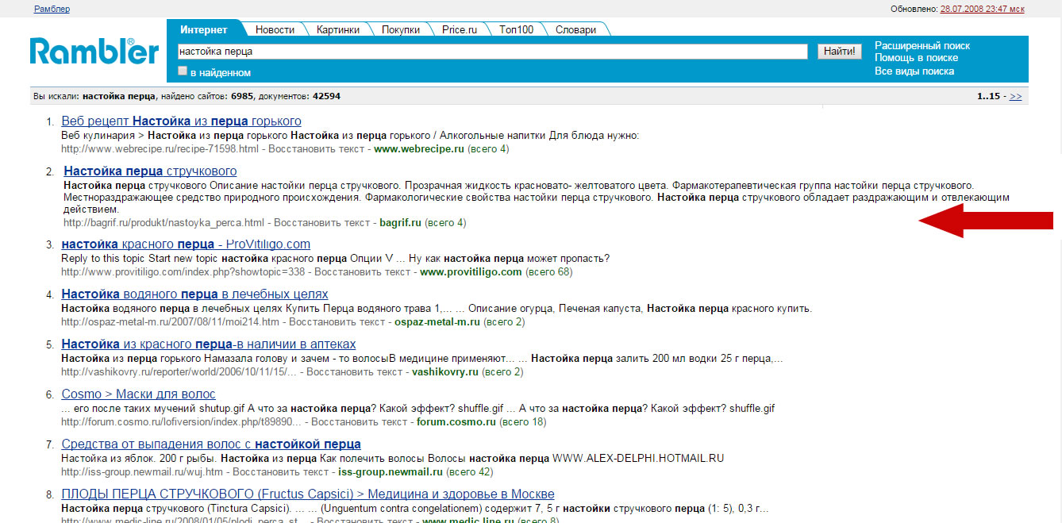Open the vashikovry.ru site link
The image size is (1062, 523).
pos(445,371)
